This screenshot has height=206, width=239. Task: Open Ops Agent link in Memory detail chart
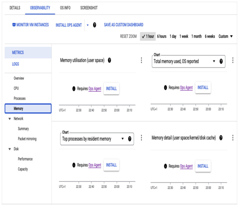coord(186,166)
